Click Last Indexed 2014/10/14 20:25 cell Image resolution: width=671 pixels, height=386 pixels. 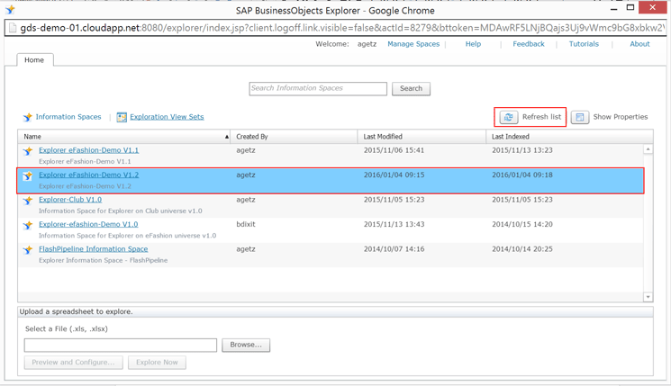click(522, 248)
